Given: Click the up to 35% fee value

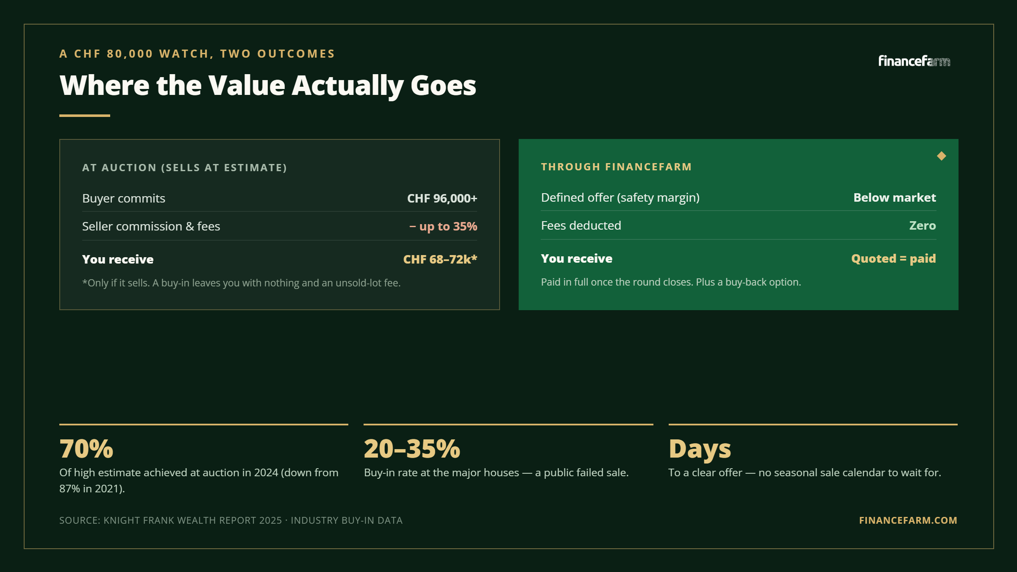Looking at the screenshot, I should (443, 226).
